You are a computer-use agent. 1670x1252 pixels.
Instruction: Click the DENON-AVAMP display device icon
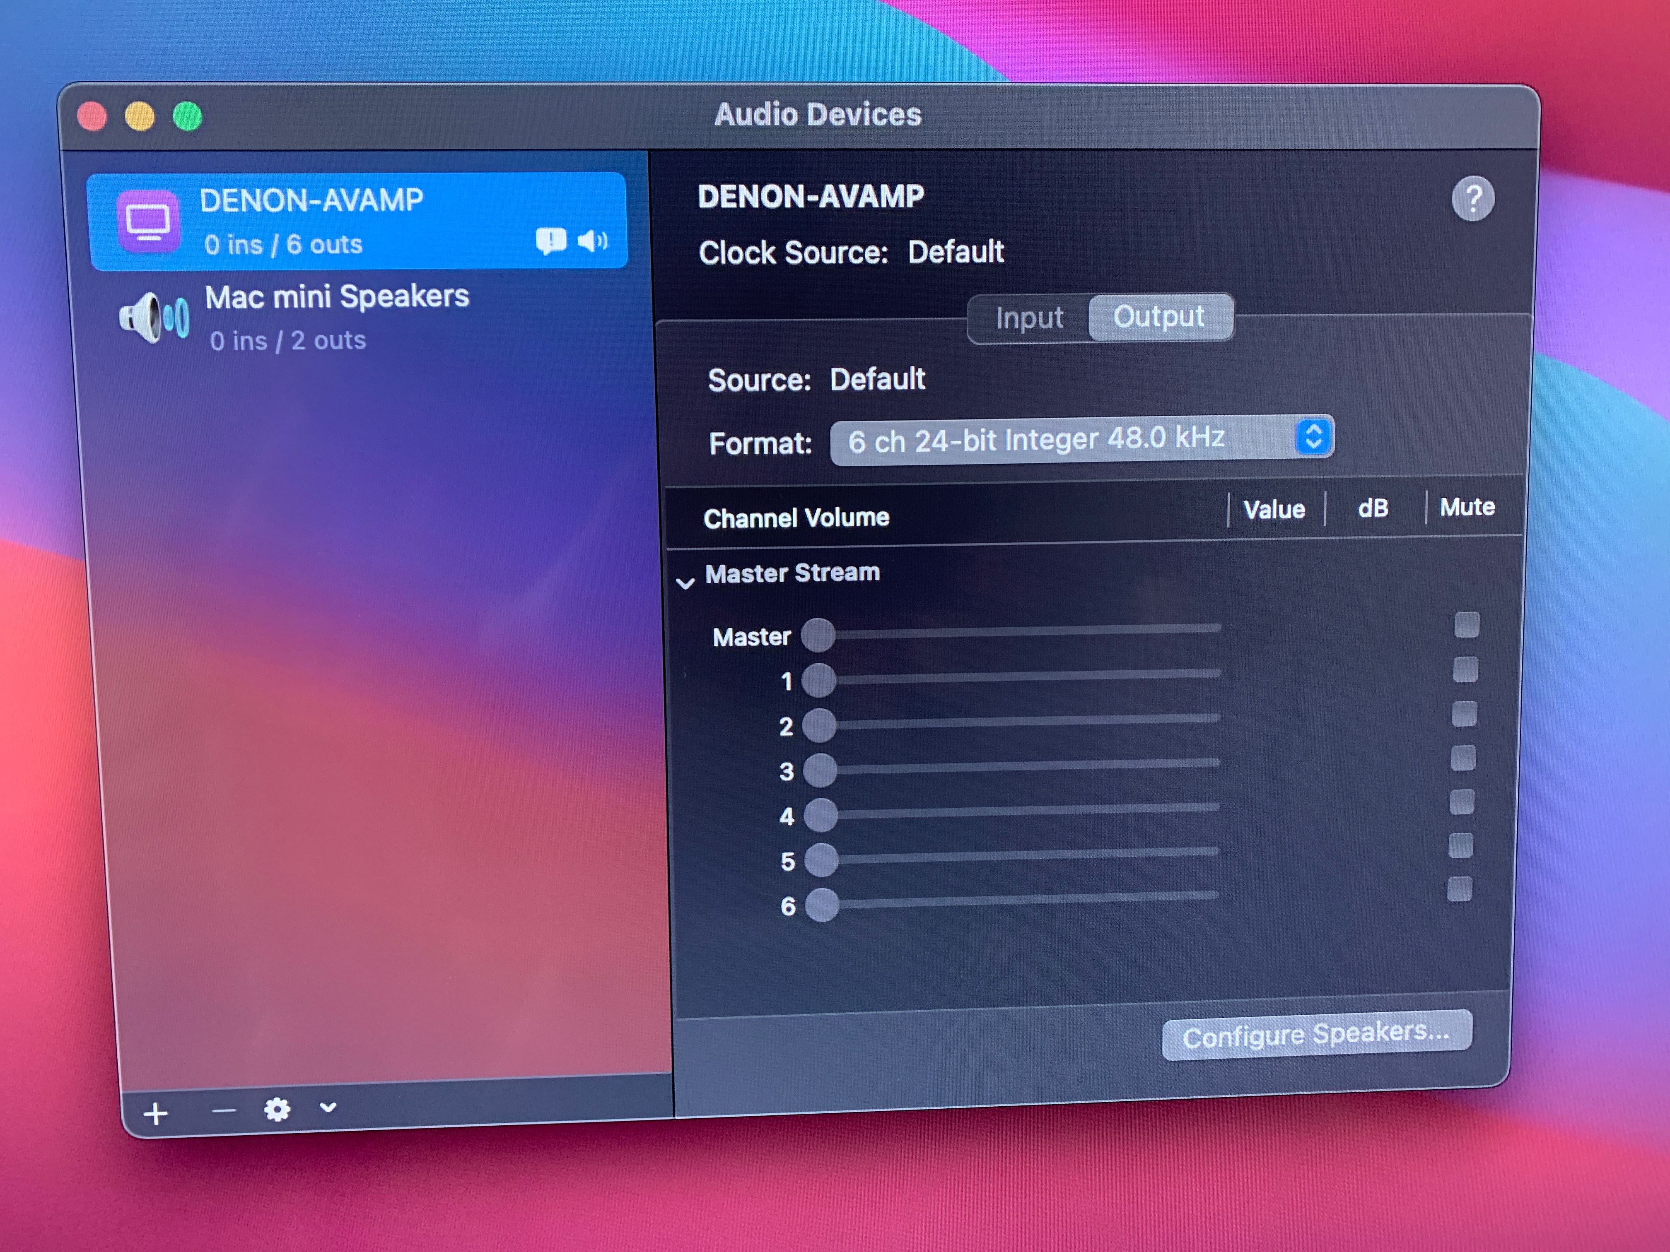click(x=149, y=221)
